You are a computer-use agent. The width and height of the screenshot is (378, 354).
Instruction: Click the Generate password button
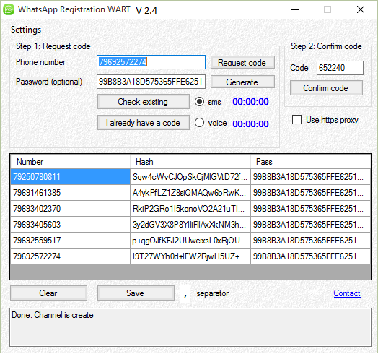242,82
